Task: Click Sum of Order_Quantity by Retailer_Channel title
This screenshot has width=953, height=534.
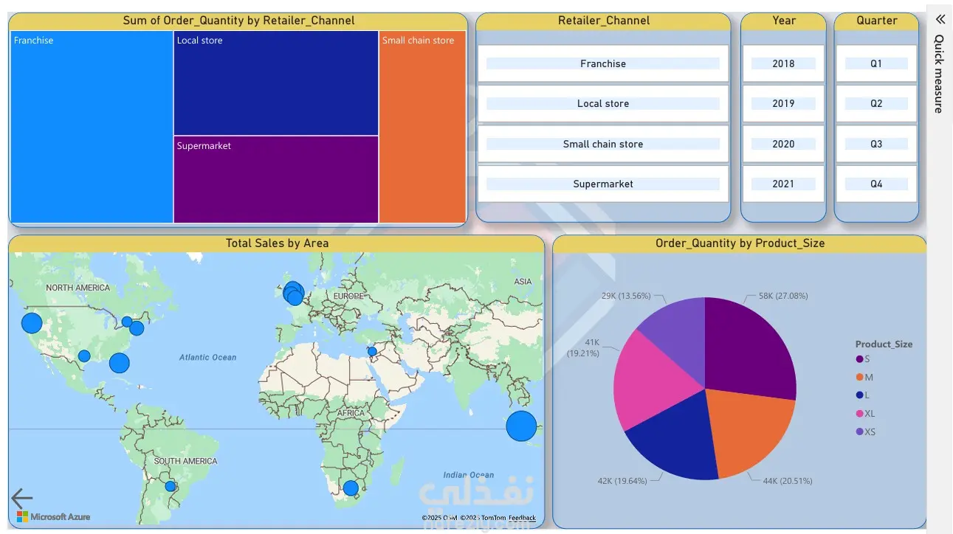Action: point(238,21)
